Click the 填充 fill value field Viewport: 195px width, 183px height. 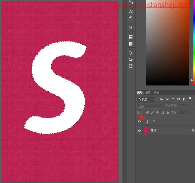pyautogui.click(x=183, y=112)
